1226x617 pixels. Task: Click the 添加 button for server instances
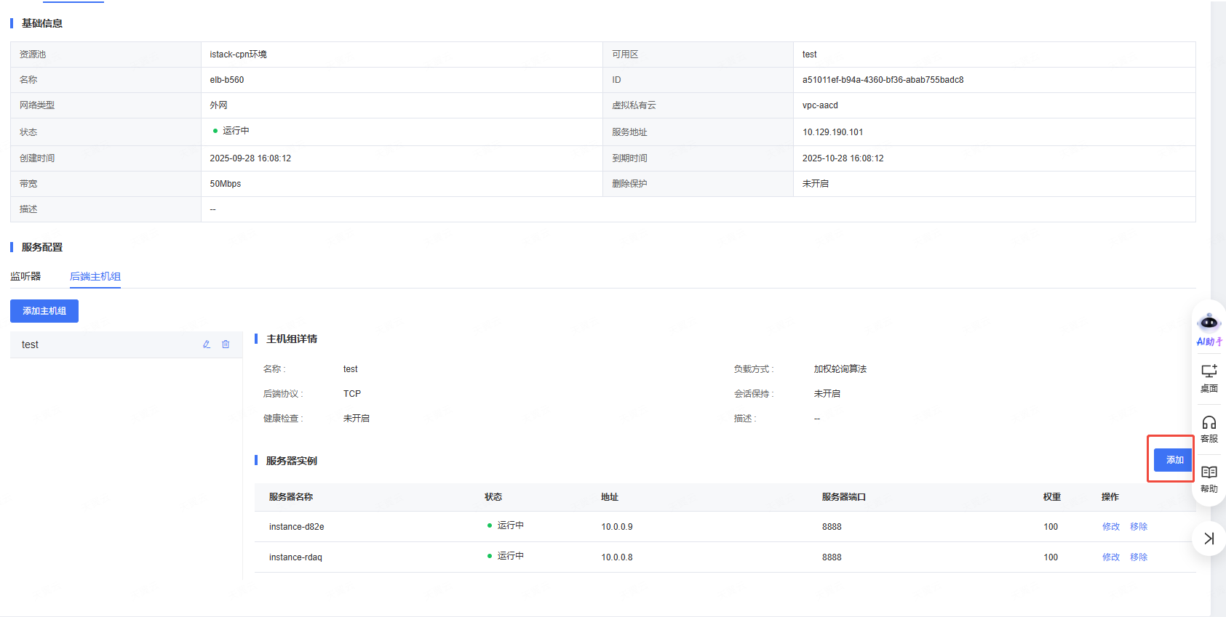coord(1174,460)
